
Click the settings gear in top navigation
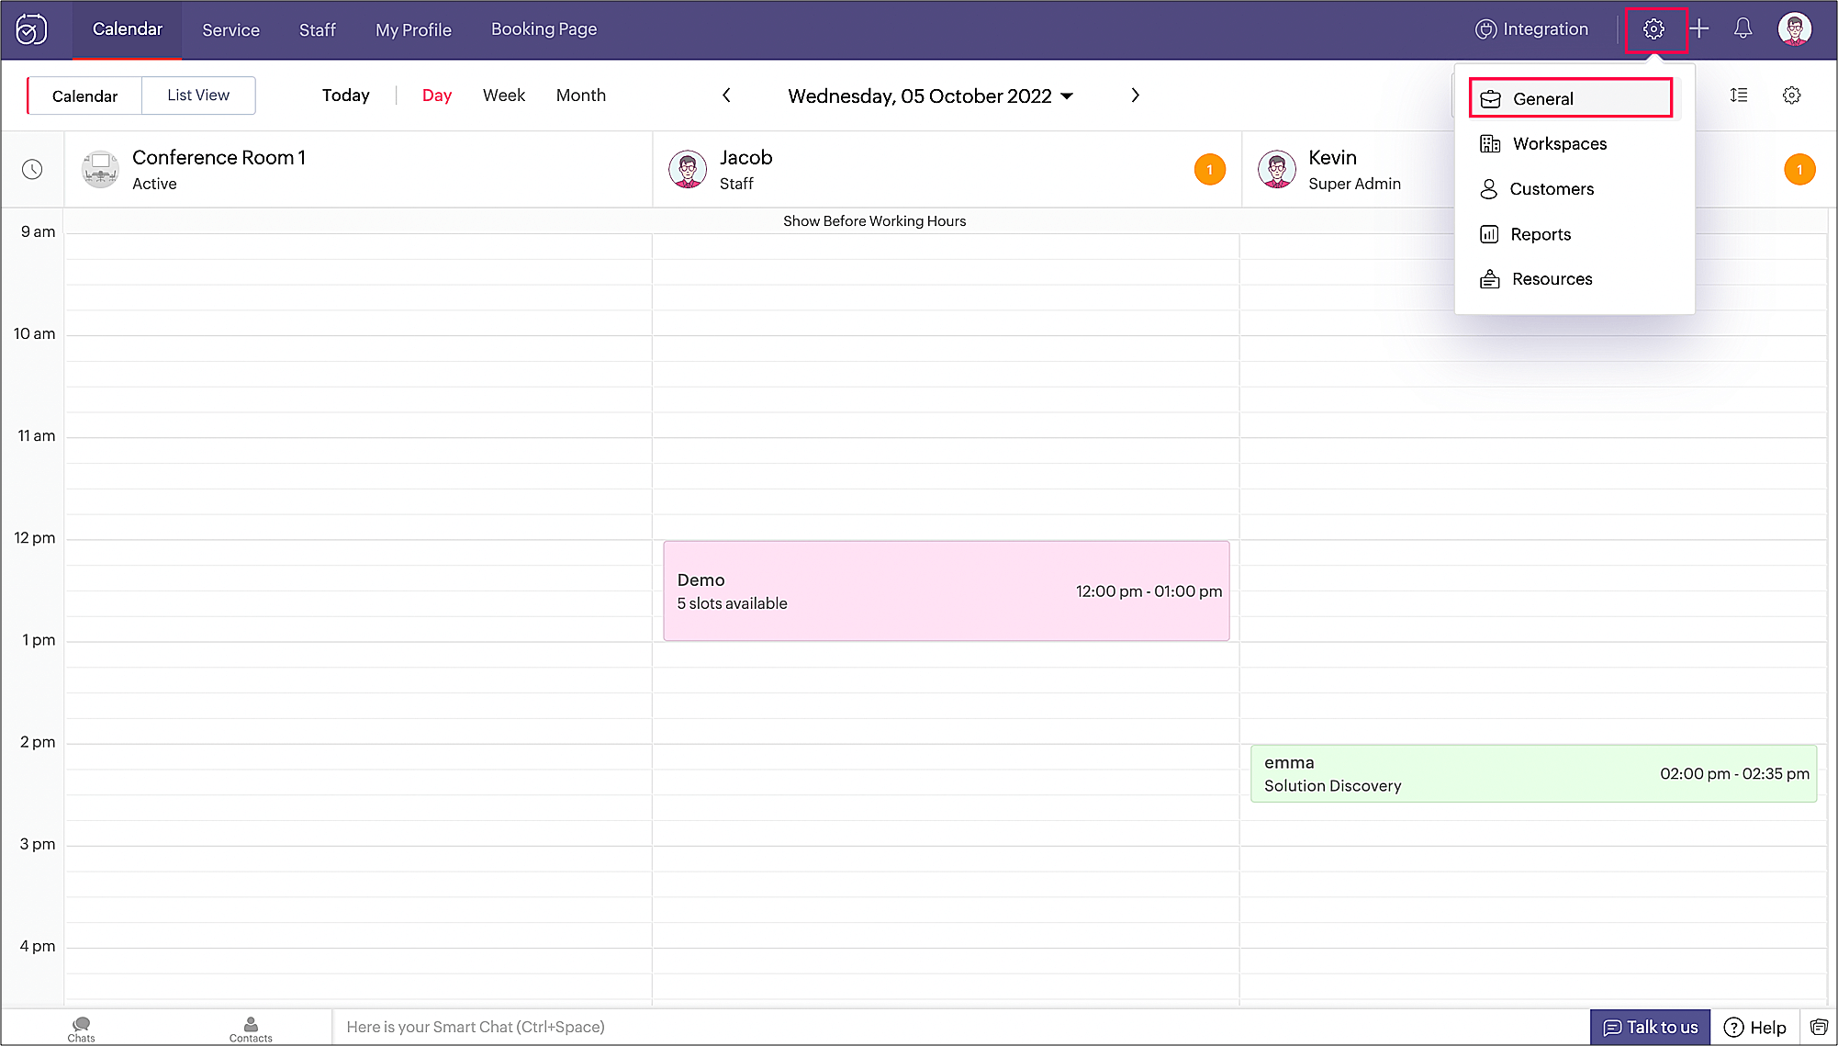pyautogui.click(x=1653, y=29)
